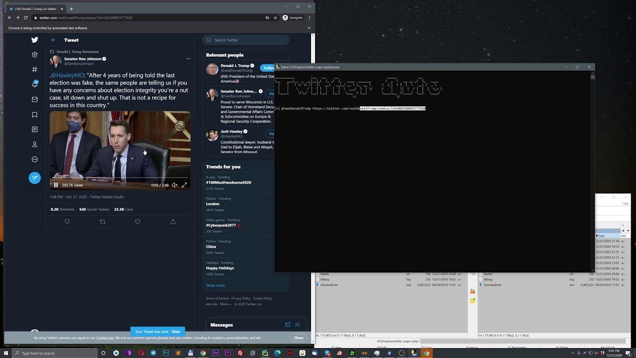Screen dimensions: 636x358
Task: Show hidden system tray icons chevron
Action: click(x=572, y=353)
